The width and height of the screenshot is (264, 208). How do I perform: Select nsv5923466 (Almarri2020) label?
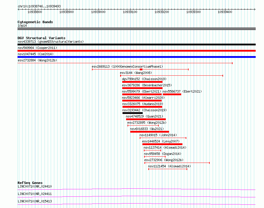[x=143, y=98]
